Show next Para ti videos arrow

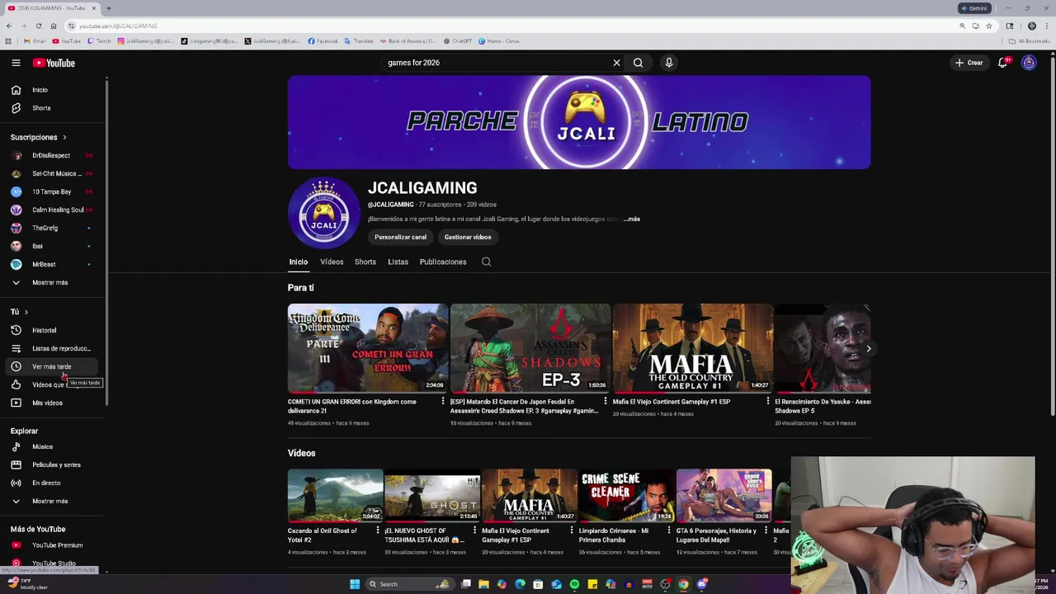click(x=868, y=348)
